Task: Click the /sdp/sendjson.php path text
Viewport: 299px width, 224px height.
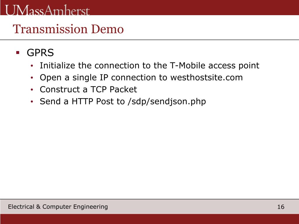Action: (x=167, y=102)
